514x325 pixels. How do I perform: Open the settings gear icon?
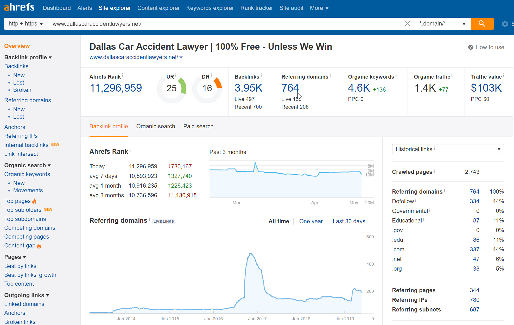tap(505, 24)
